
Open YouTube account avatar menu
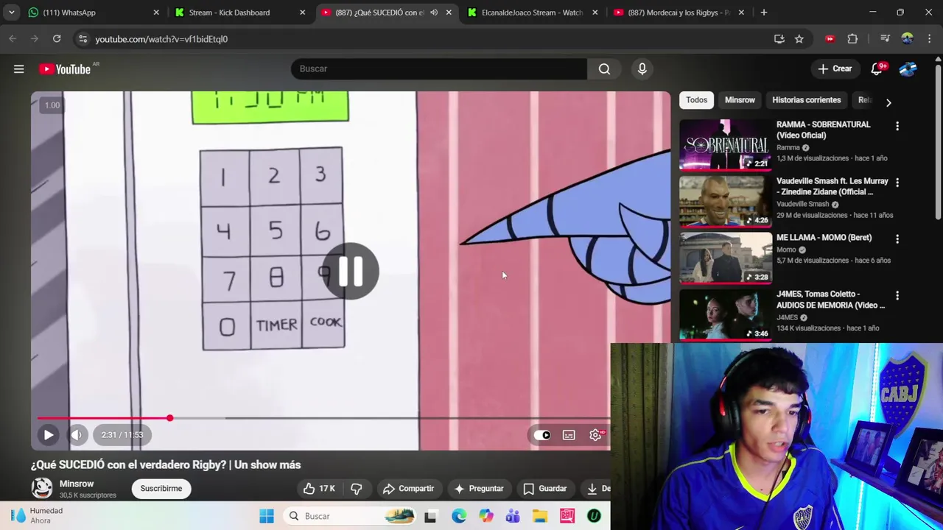click(x=908, y=68)
